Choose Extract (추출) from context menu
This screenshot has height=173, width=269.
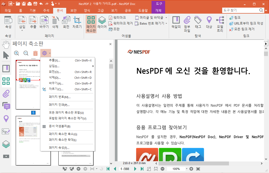point(54,60)
